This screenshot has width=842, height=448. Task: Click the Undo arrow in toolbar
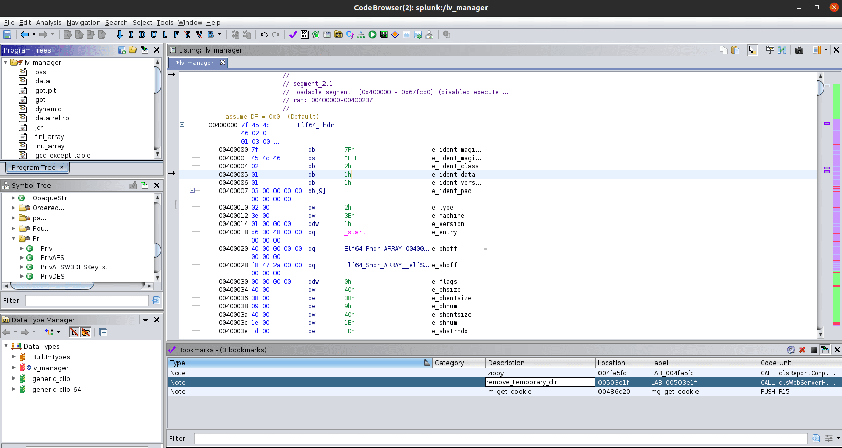264,35
